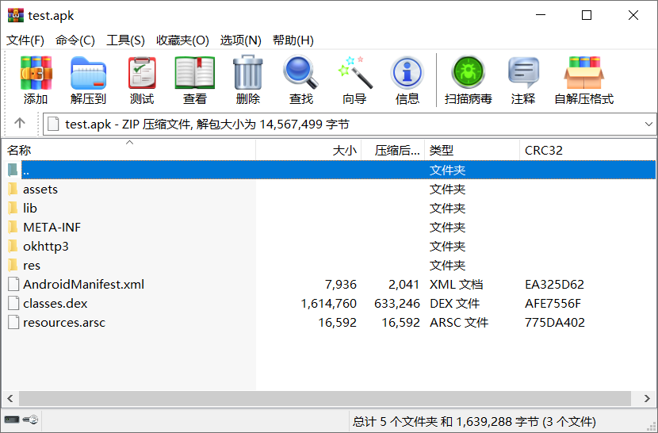Screen dimensions: 658x433
Task: Click the 'DEX 文件' type cell
Action: (x=454, y=303)
